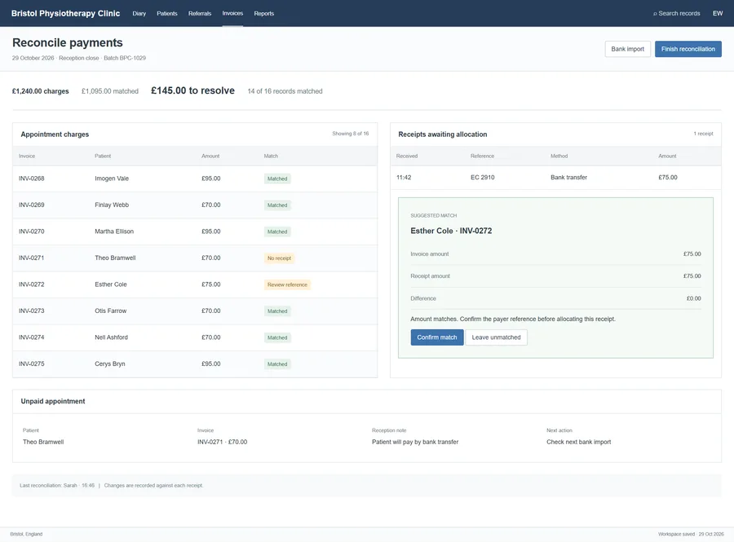Screen dimensions: 734x542
Task: Click receipt reference EC 2910
Action: pyautogui.click(x=482, y=177)
